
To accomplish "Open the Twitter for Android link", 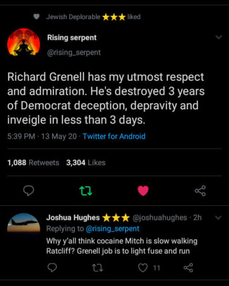I will click(114, 136).
